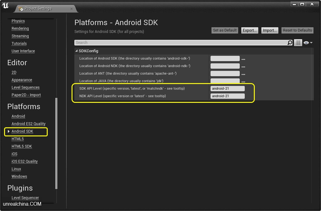321x211 pixels.
Task: Click the search magnifier icon
Action: [290, 43]
